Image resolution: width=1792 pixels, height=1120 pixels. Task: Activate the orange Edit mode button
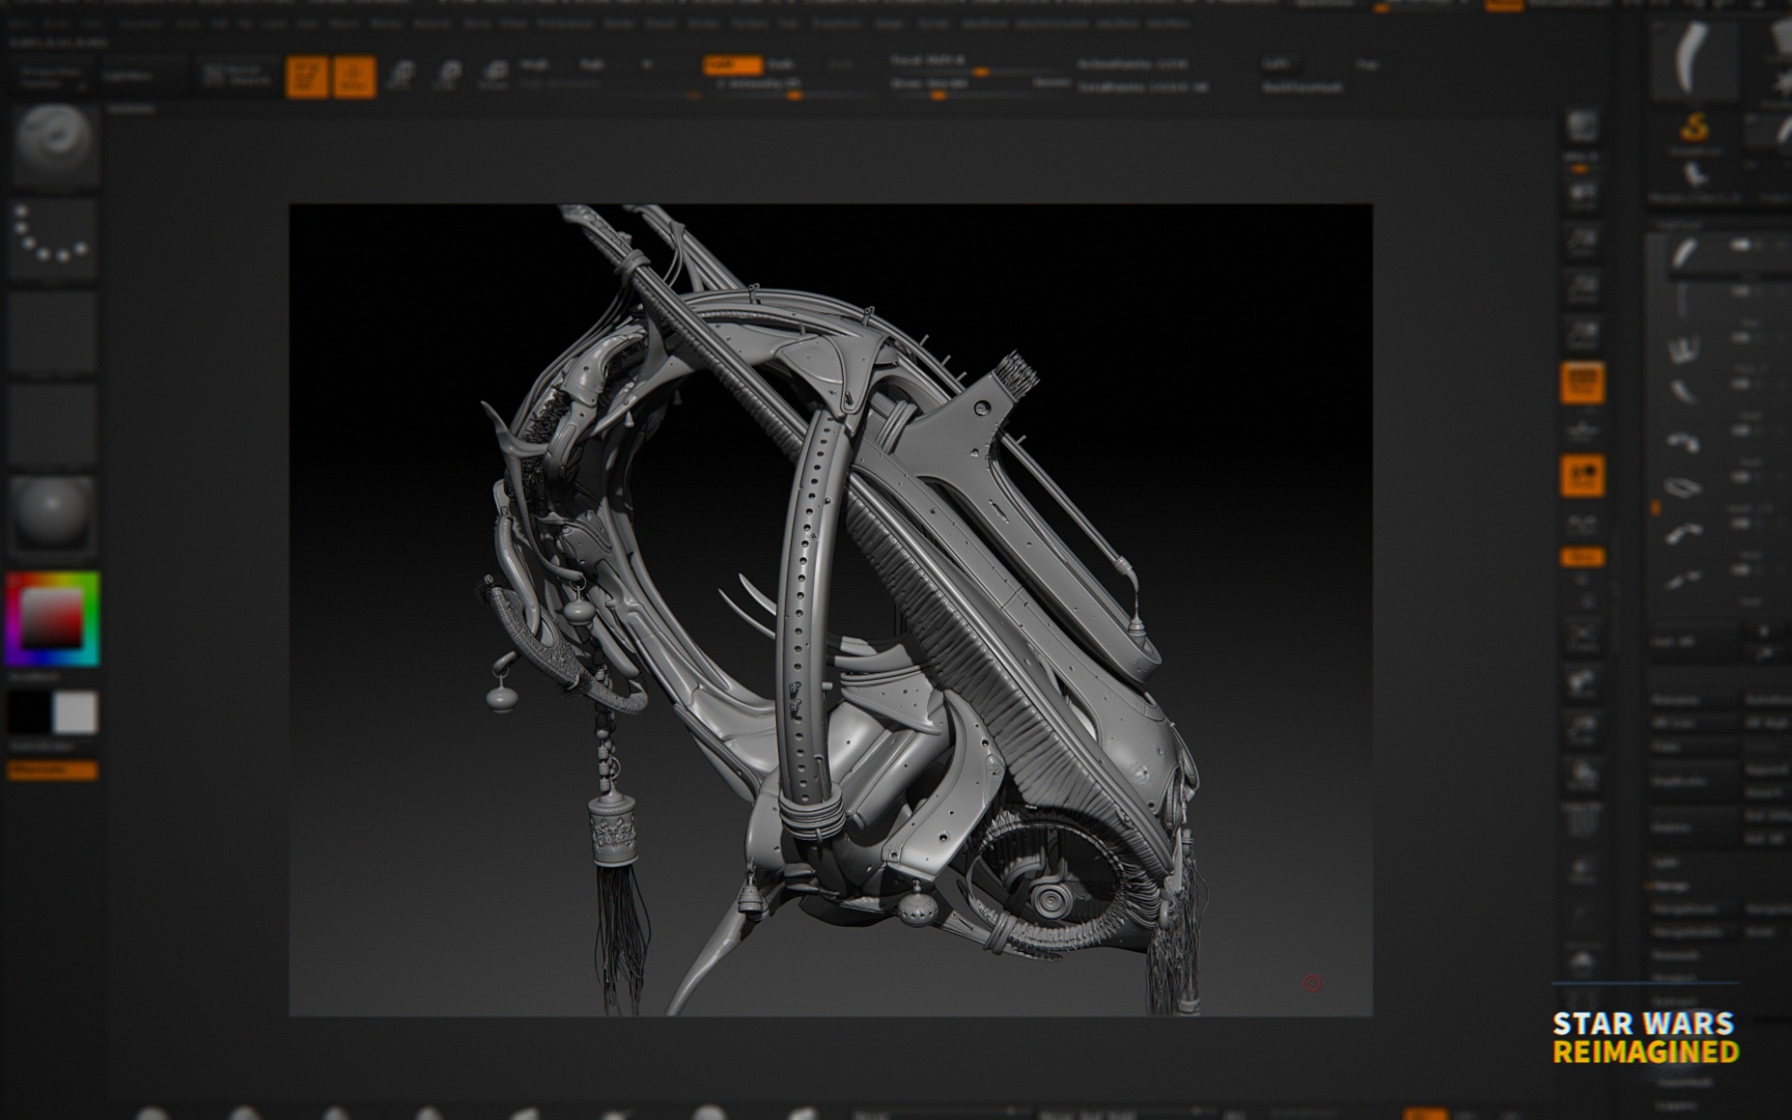point(307,76)
